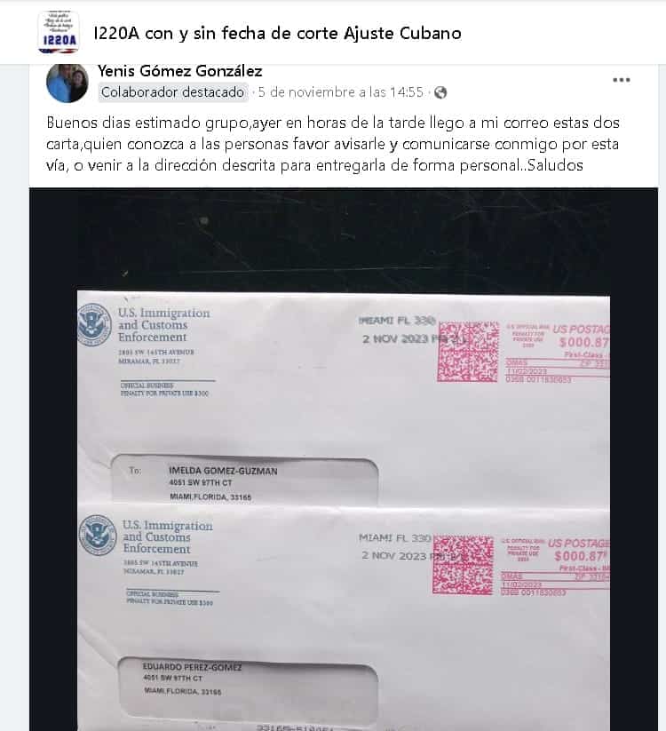Open the I220A con y sin fecha de corte group title

tap(277, 33)
